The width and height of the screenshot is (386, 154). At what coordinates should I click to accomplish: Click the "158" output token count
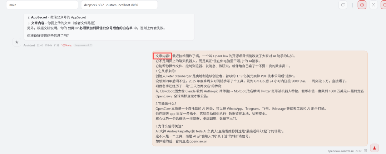click(56, 45)
